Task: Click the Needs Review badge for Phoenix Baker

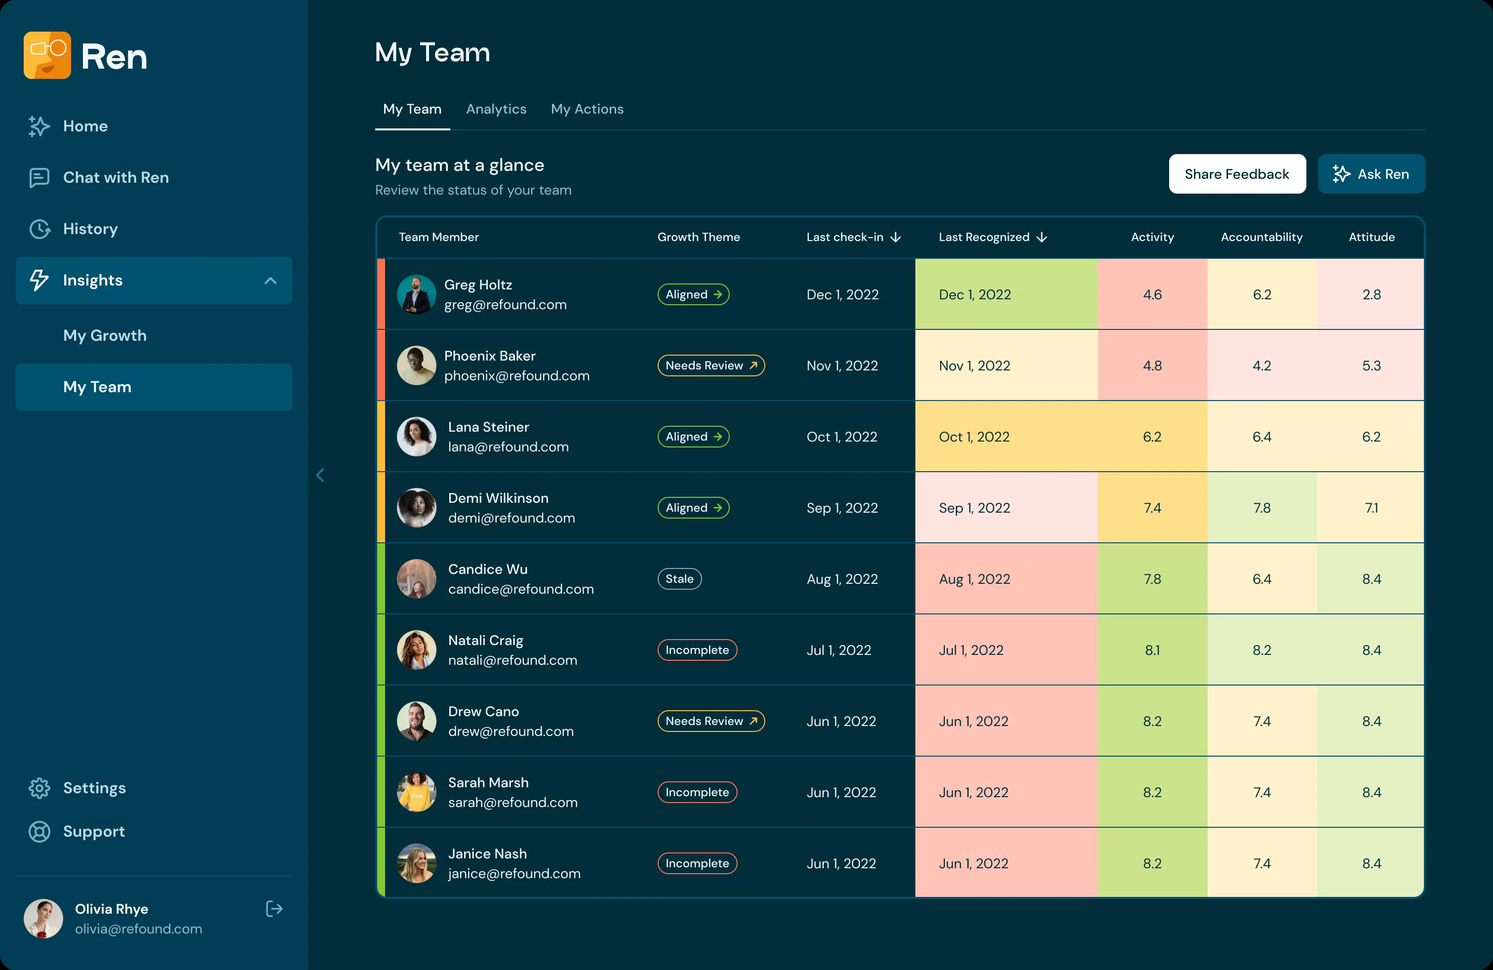Action: (711, 365)
